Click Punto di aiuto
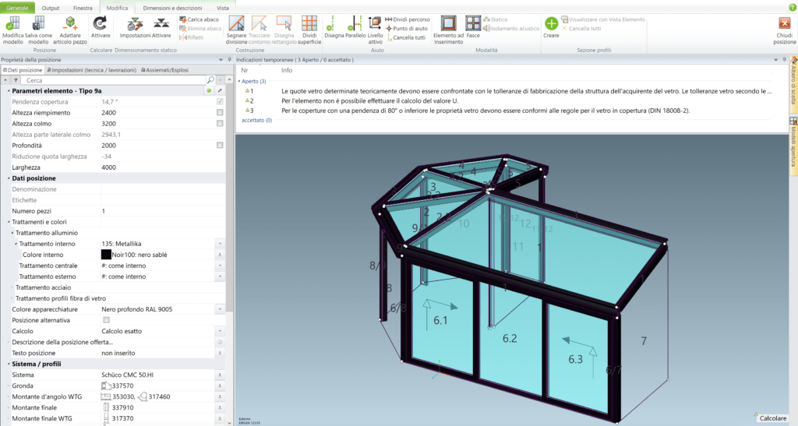Screen dimensions: 798x426 [406, 29]
